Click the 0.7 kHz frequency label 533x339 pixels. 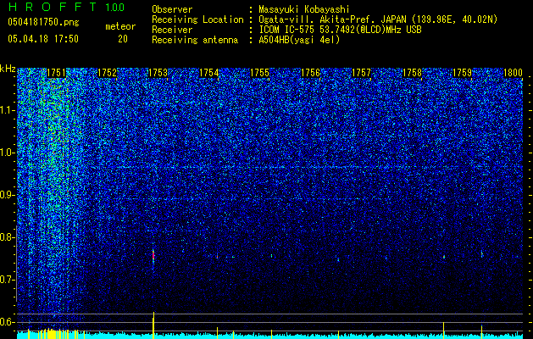tap(7, 280)
